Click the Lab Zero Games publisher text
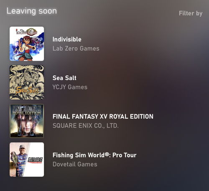This screenshot has height=191, width=209. click(76, 48)
